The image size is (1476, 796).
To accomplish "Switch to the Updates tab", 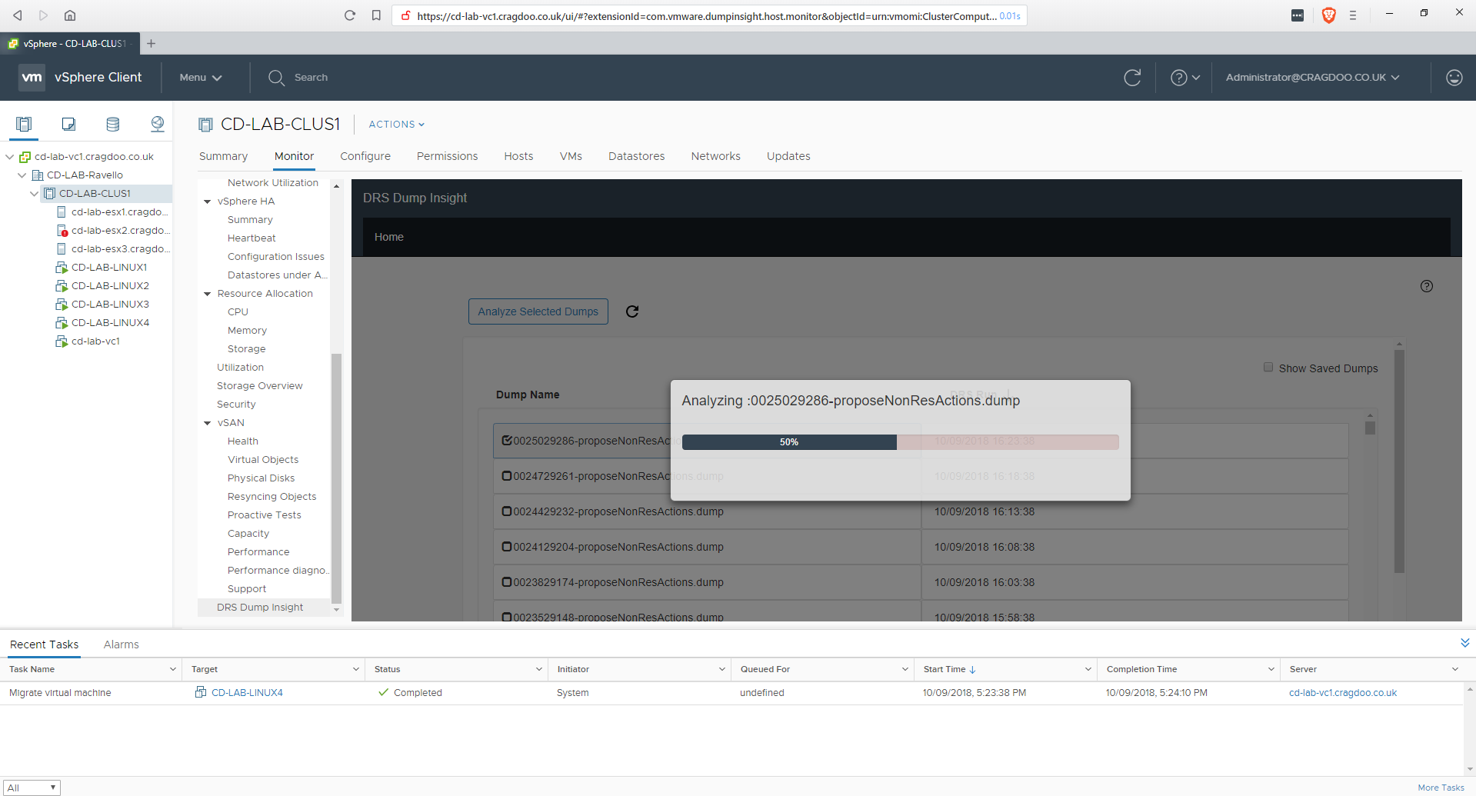I will [788, 156].
